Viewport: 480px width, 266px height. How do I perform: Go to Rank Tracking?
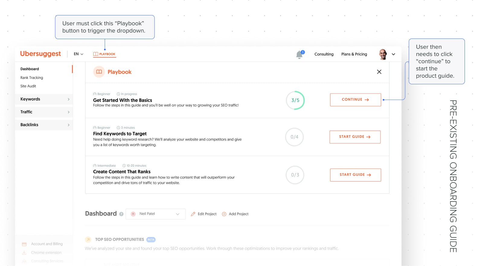pyautogui.click(x=32, y=78)
